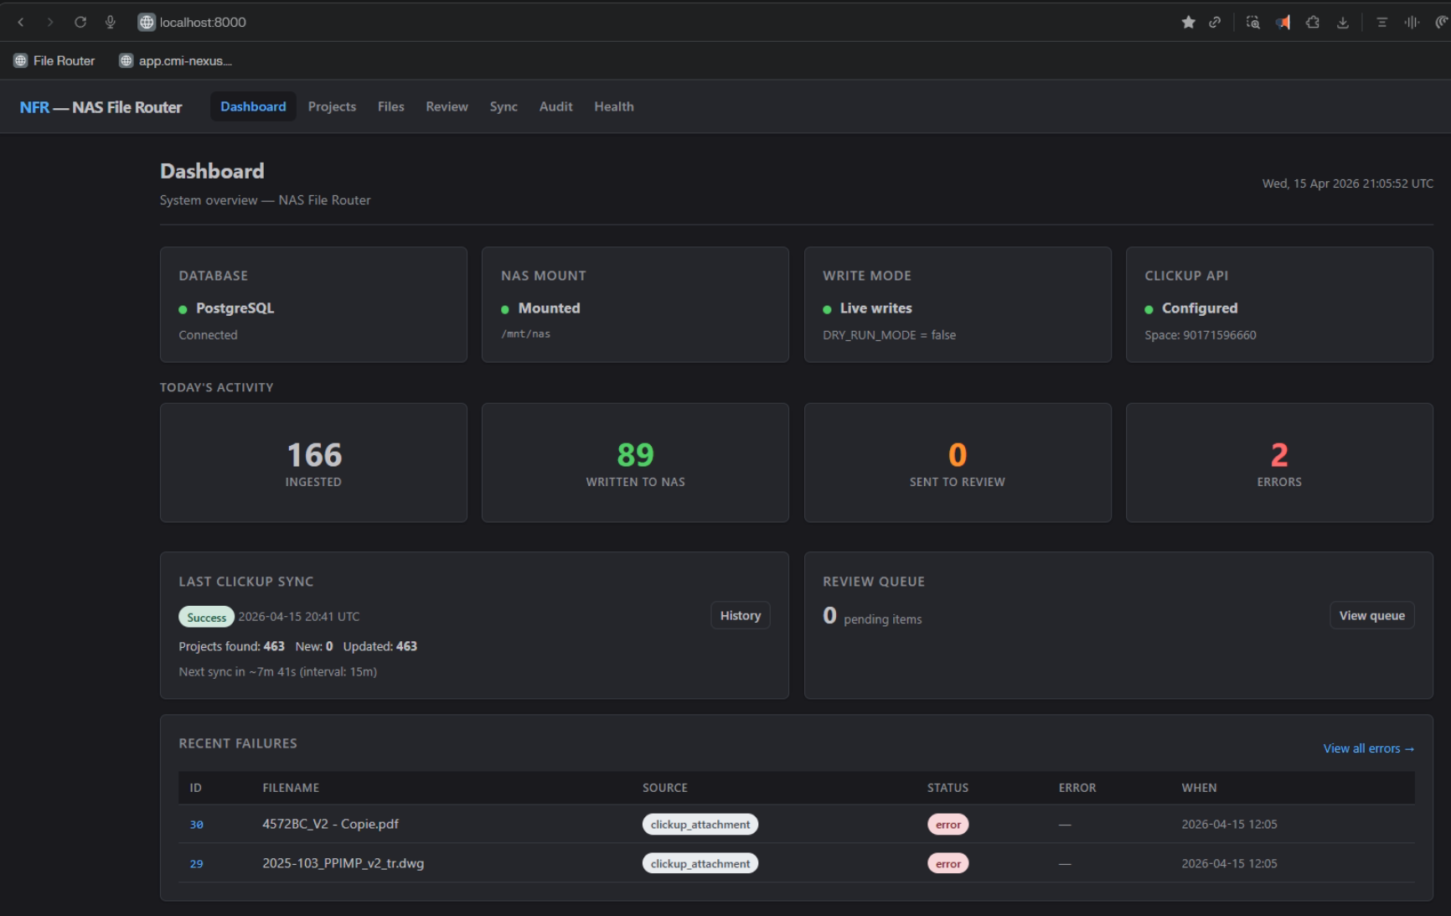Screen dimensions: 1451x916
Task: Copy the page link with the chain icon
Action: pyautogui.click(x=1215, y=23)
